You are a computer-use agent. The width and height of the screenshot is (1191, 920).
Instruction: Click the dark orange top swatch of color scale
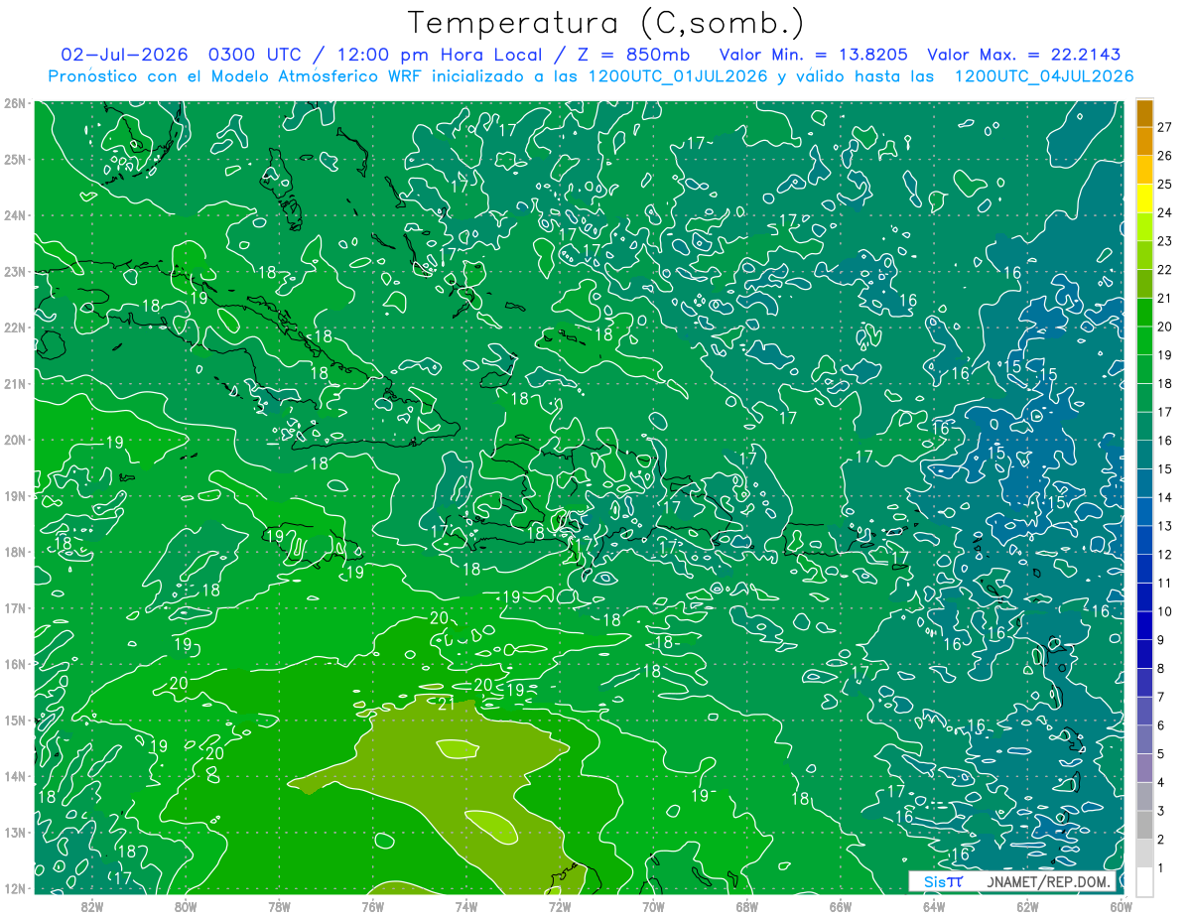pos(1144,113)
